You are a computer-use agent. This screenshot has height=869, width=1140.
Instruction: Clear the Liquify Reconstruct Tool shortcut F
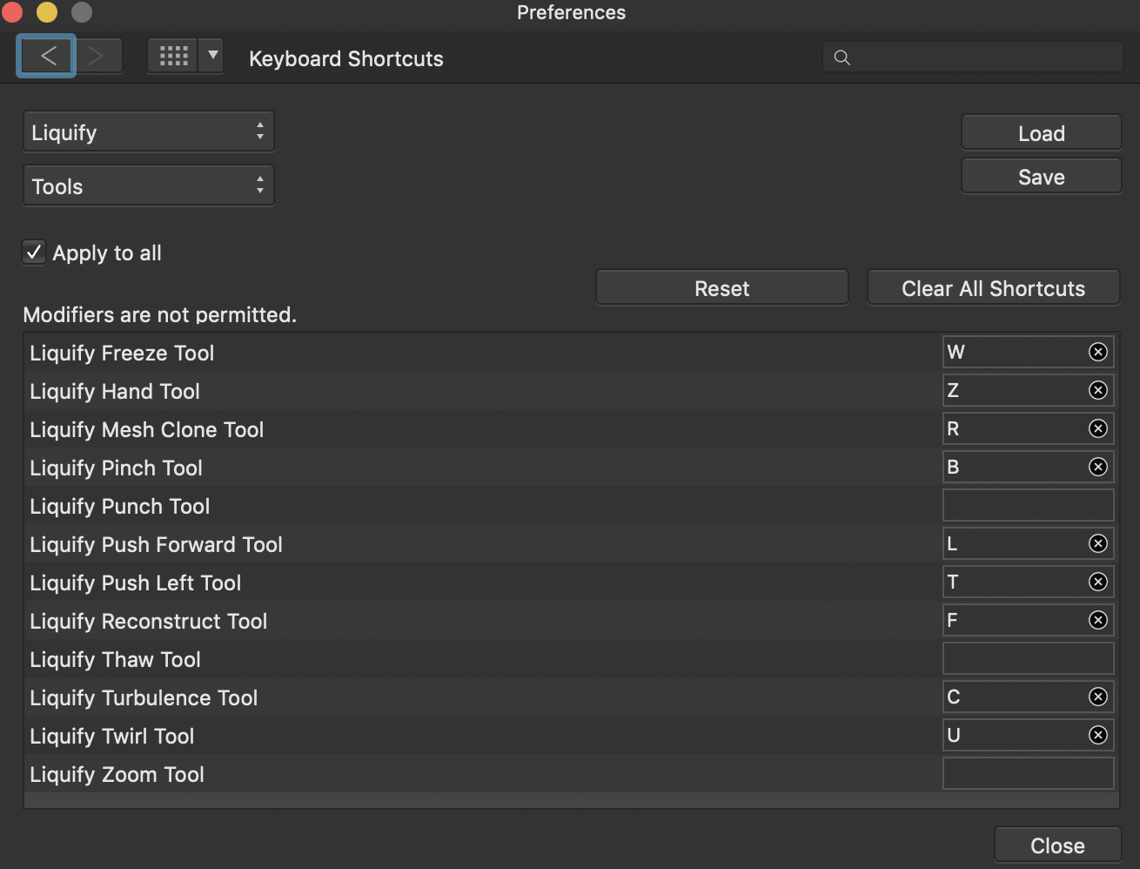(1098, 620)
